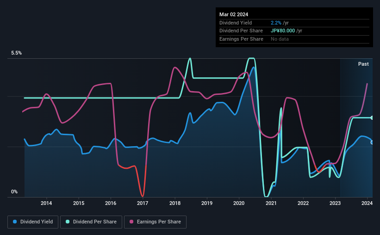380x235 pixels.
Task: Click the 2024 x-axis year label
Action: click(367, 203)
